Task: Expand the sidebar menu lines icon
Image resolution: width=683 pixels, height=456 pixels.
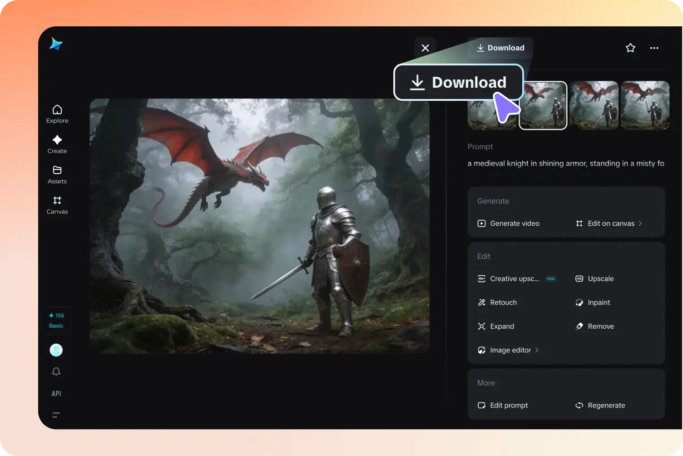Action: (56, 415)
